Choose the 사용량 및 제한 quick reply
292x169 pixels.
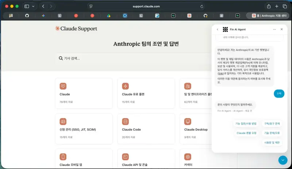272,142
